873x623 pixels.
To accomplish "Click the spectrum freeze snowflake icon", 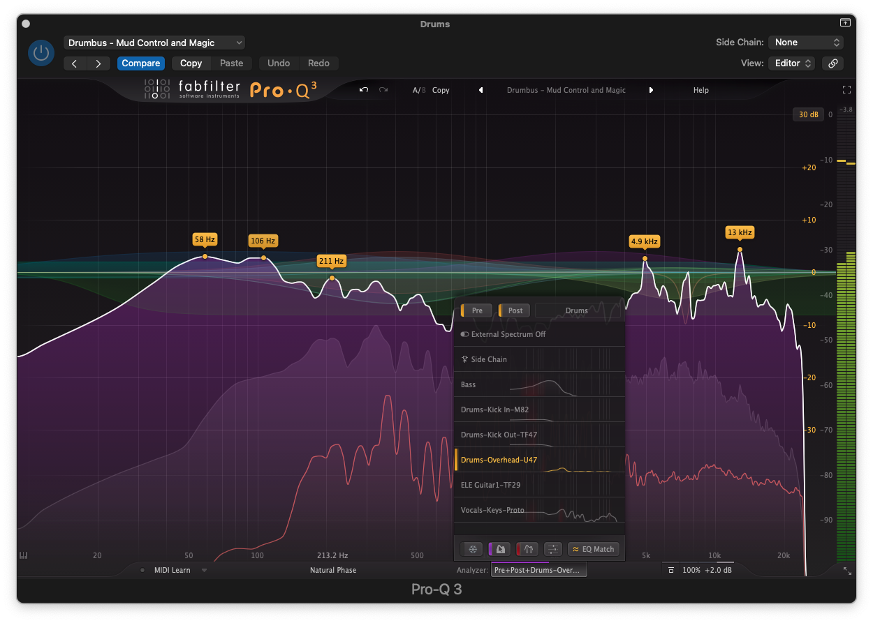I will (473, 549).
